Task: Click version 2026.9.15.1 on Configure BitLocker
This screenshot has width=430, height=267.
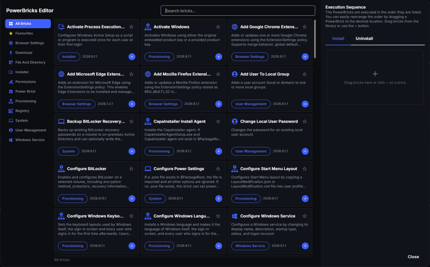Action: (98, 198)
